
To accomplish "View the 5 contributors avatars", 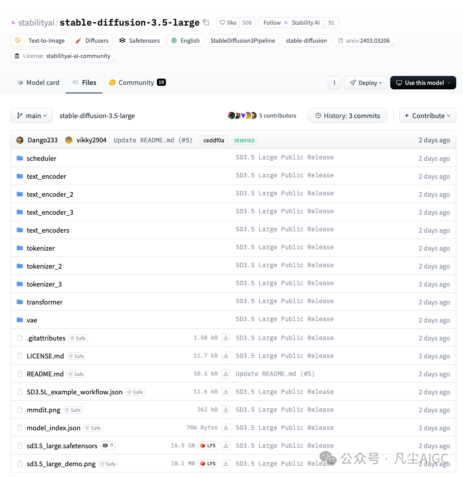I will (242, 115).
